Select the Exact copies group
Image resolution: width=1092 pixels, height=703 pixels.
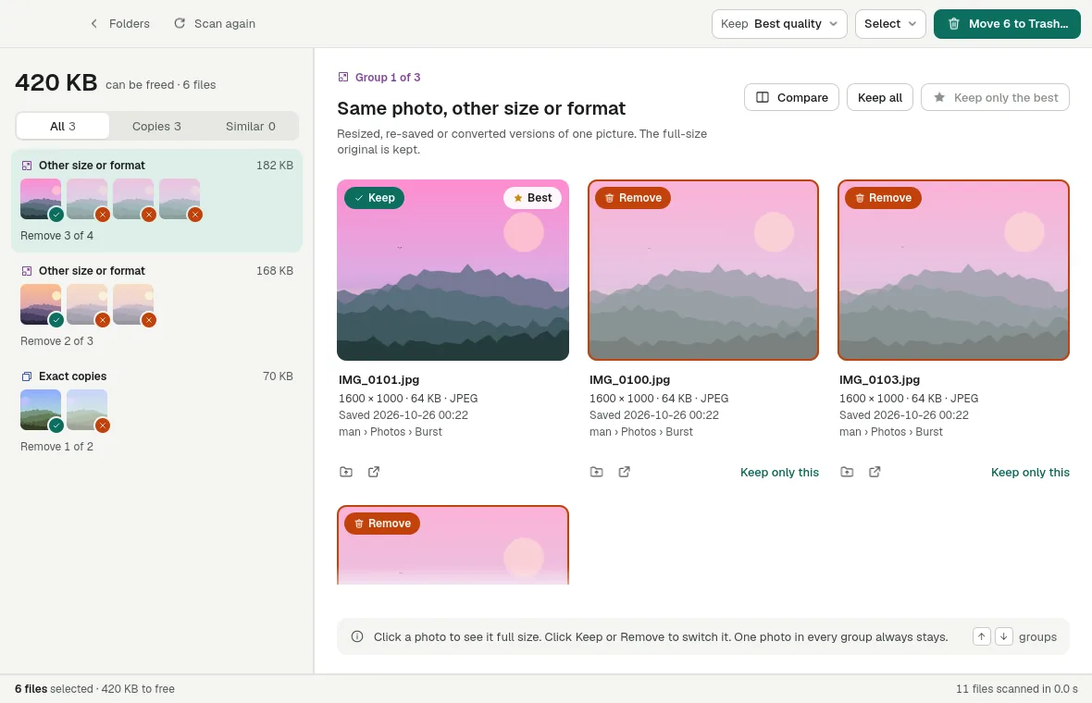tap(156, 412)
